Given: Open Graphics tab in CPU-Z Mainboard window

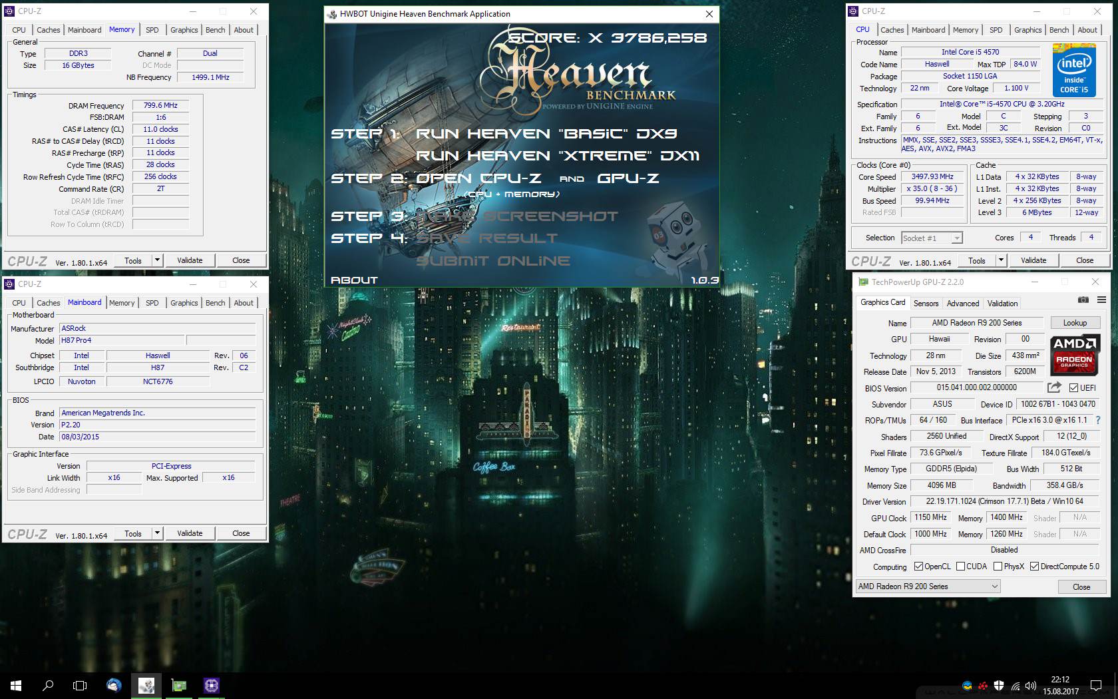Looking at the screenshot, I should click(x=184, y=303).
